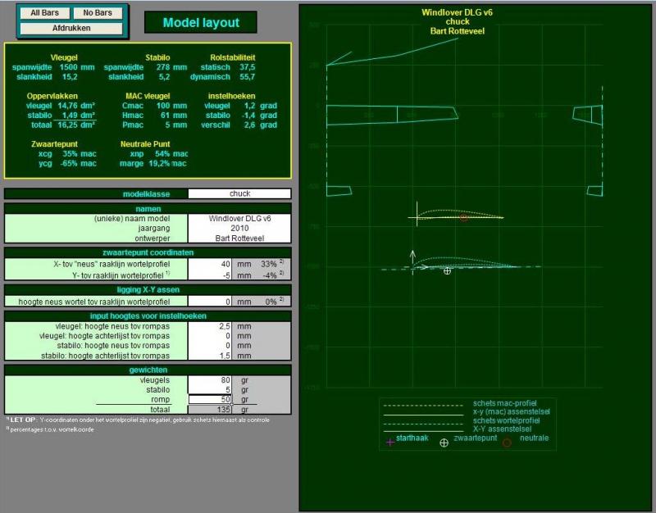Click the namen section header

point(148,209)
